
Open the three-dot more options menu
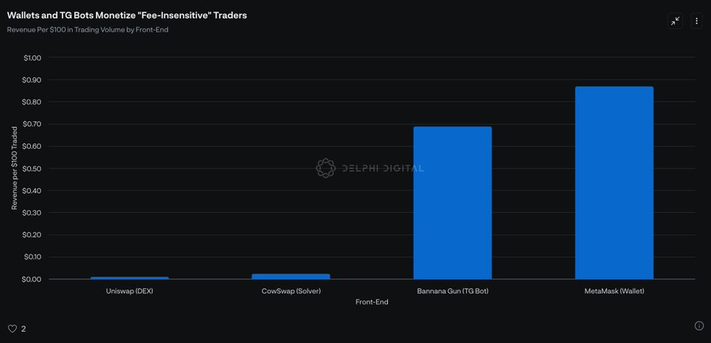(696, 21)
